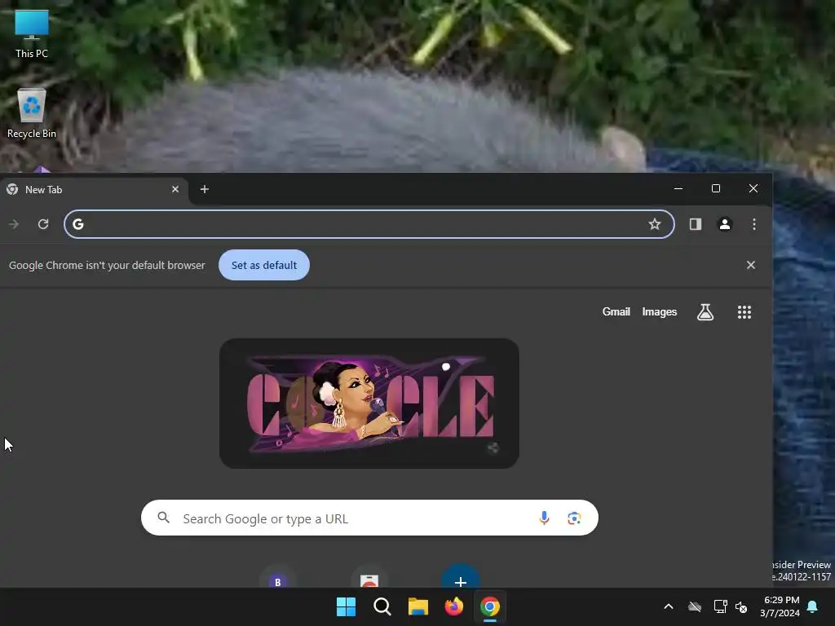The width and height of the screenshot is (835, 626).
Task: Add a shortcut with plus tile
Action: (461, 577)
